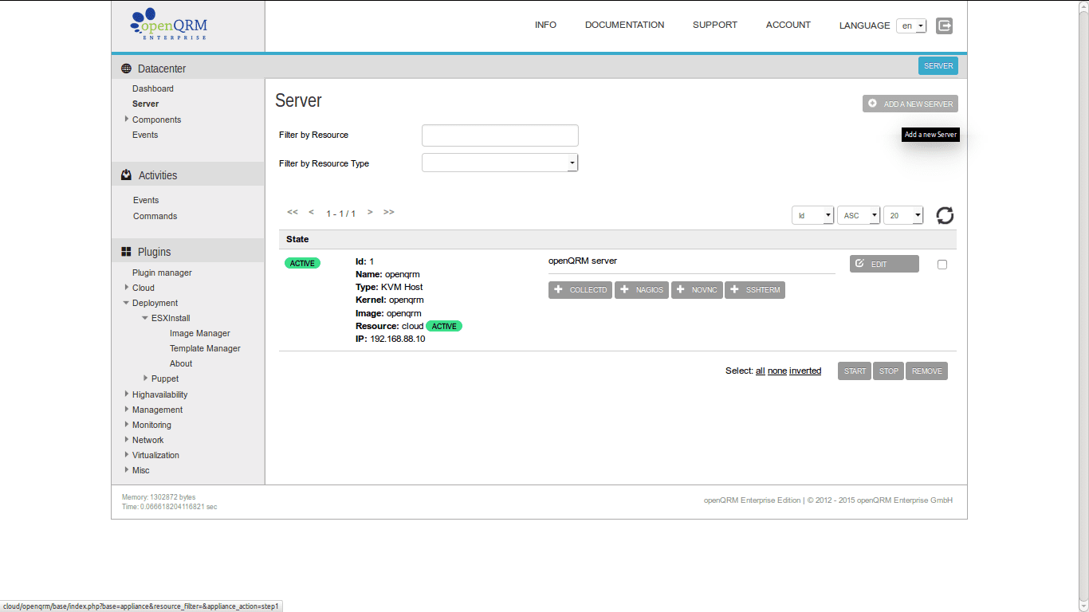The width and height of the screenshot is (1089, 612).
Task: Click the State column header
Action: 297,239
